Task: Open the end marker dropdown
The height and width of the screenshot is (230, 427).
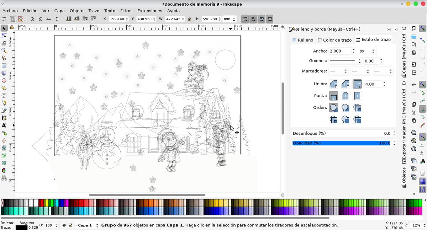Action: click(x=383, y=71)
